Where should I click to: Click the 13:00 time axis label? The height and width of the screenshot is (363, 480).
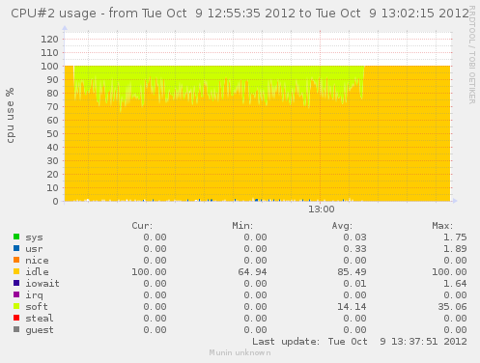coord(321,209)
